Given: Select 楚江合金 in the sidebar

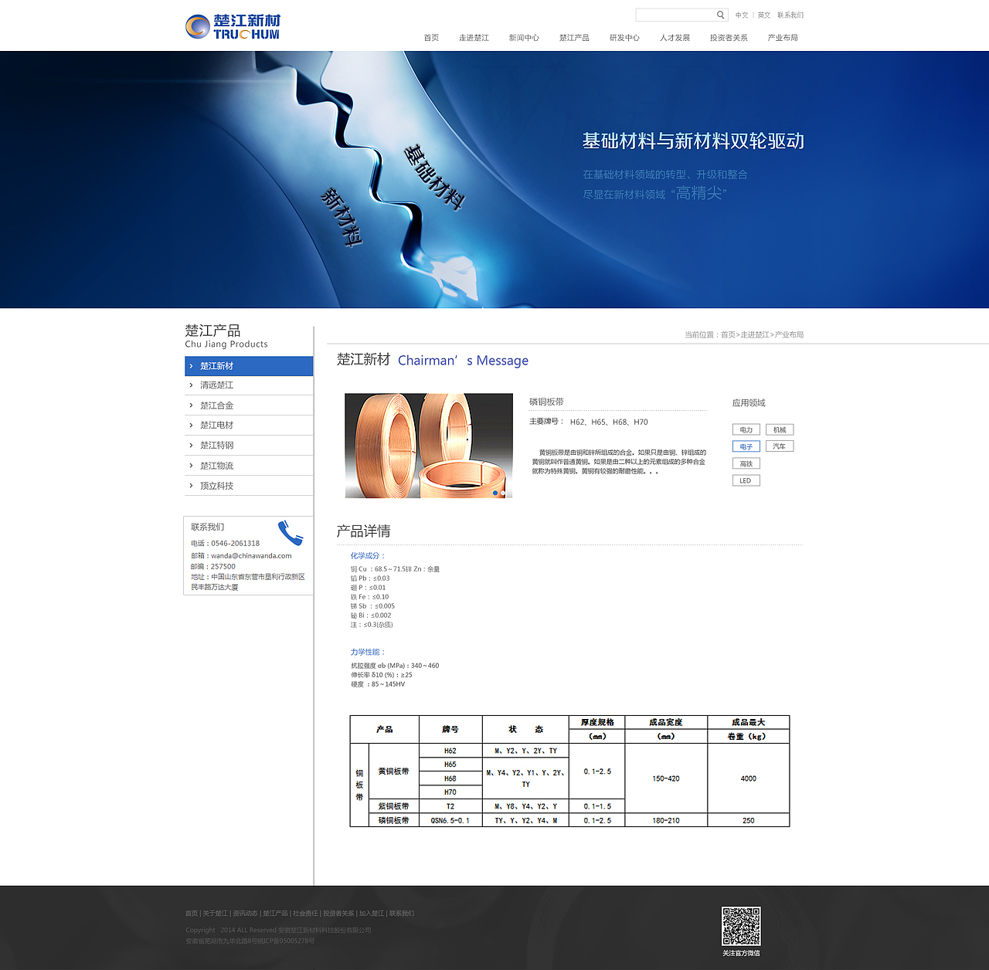Looking at the screenshot, I should coord(249,405).
